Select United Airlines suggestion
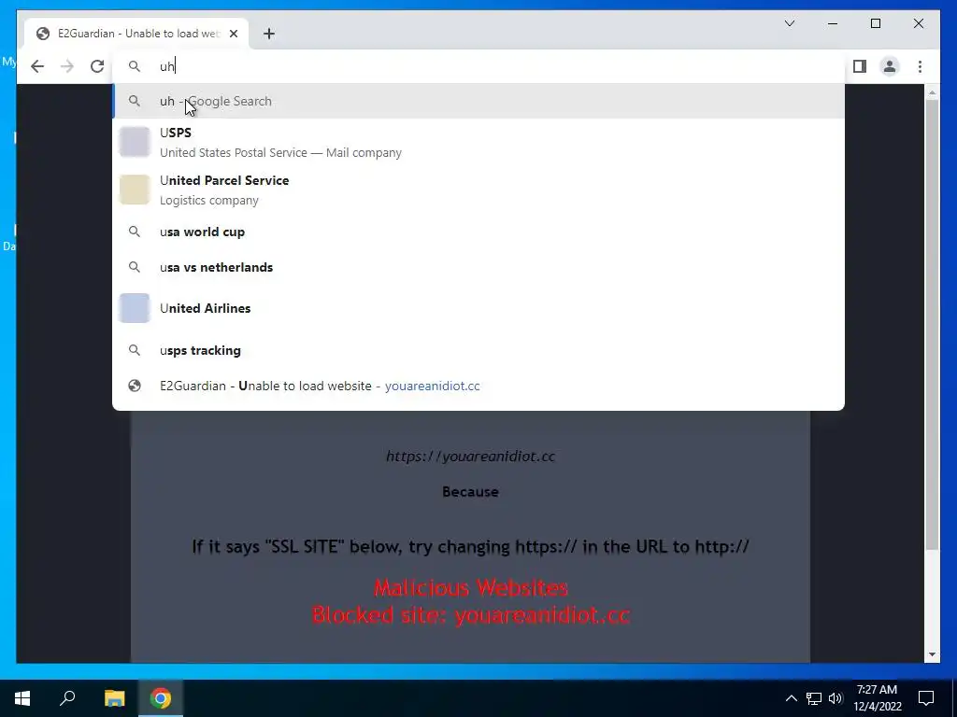Image resolution: width=957 pixels, height=717 pixels. pyautogui.click(x=478, y=308)
